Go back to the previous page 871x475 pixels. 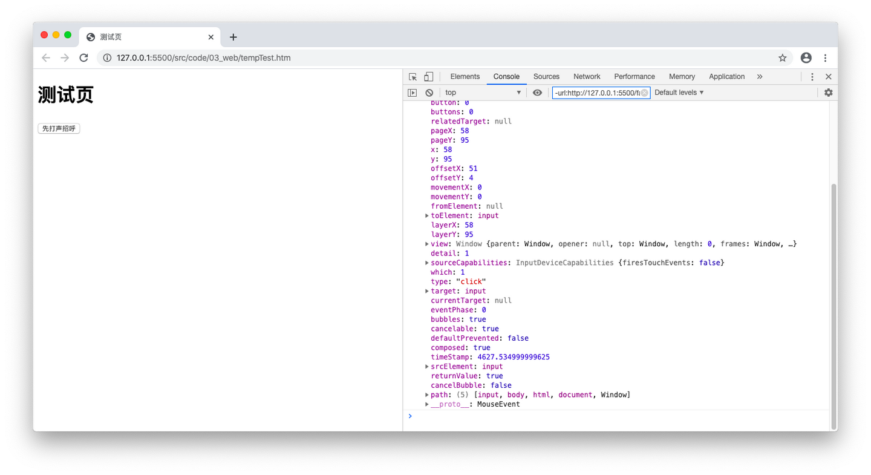coord(46,58)
